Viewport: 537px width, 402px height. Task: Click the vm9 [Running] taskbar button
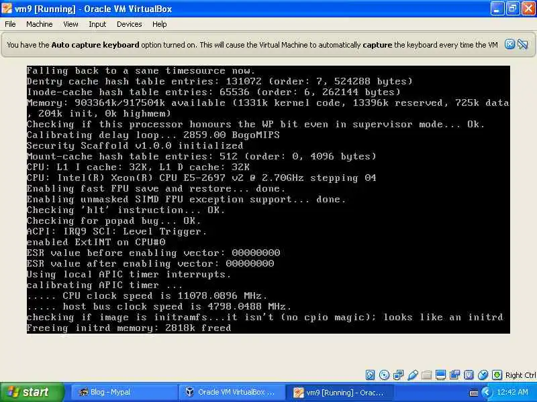[x=340, y=392]
